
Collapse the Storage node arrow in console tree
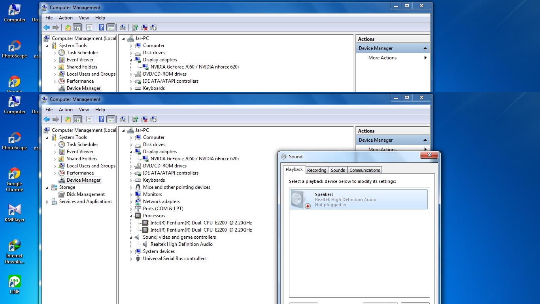47,187
